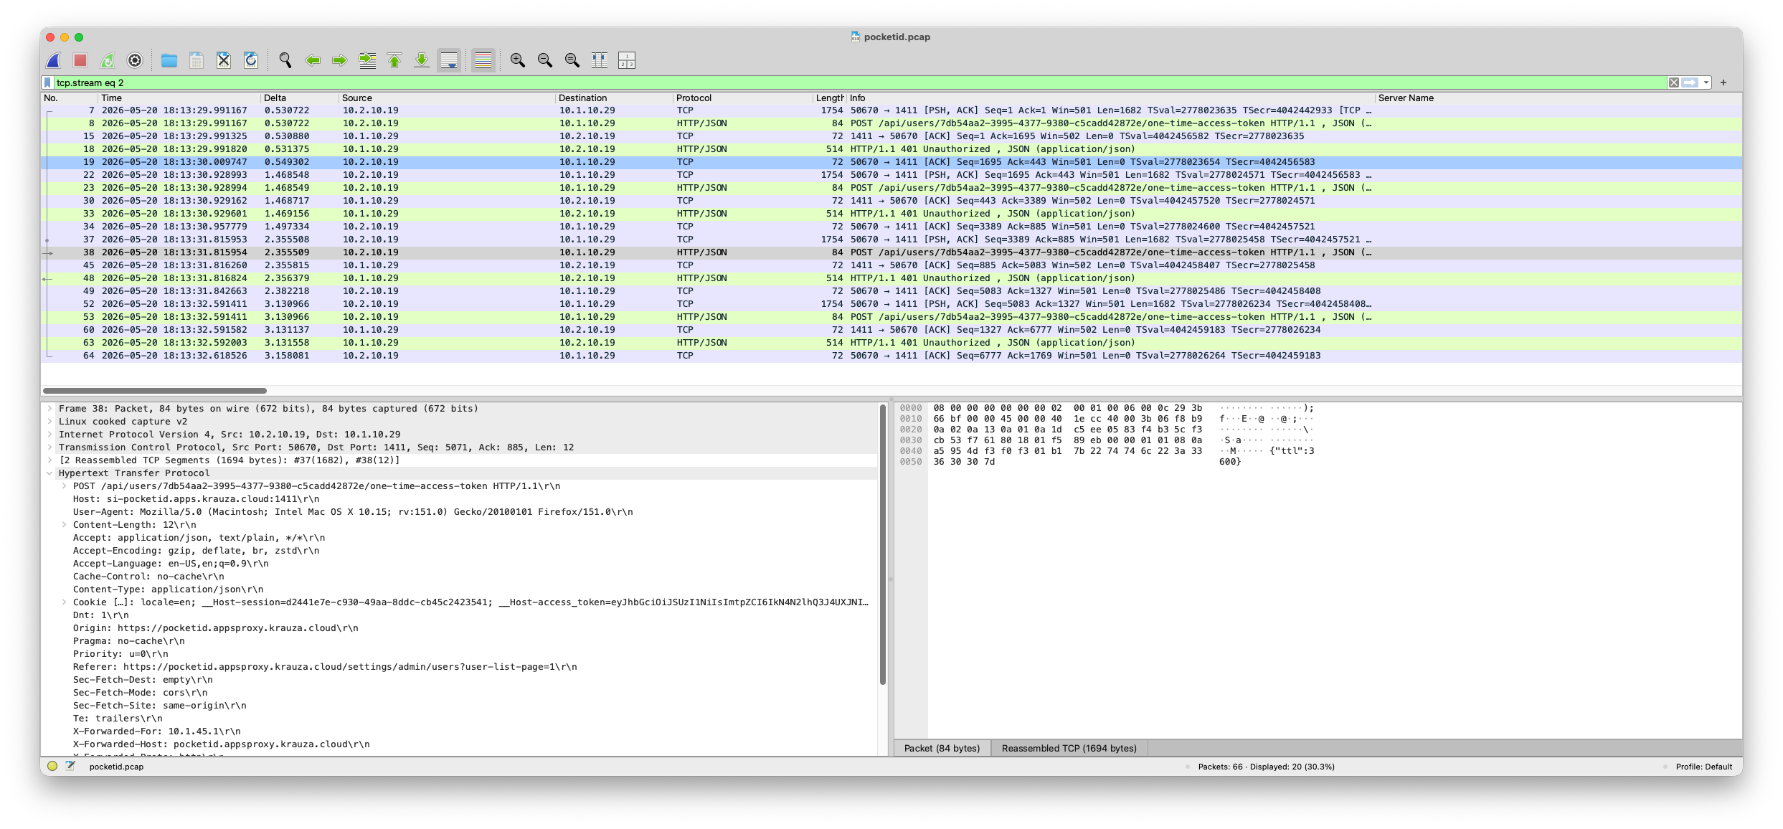Expand the Frame 38 tree node
This screenshot has width=1783, height=829.
point(49,409)
